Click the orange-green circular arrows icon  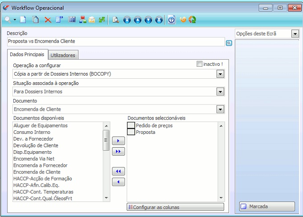coord(192,20)
